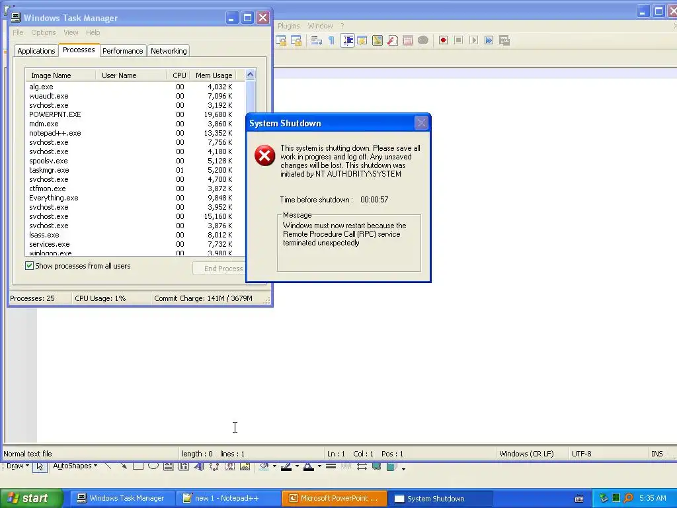Viewport: 677px width, 508px height.
Task: Click the Synchronize Vertical Scrolling icon in Notepad++
Action: pyautogui.click(x=281, y=40)
